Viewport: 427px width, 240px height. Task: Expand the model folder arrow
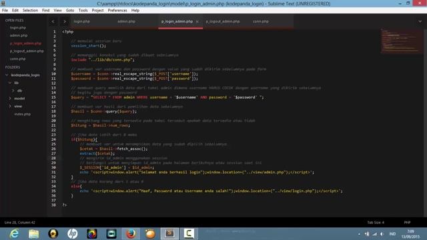point(10,99)
